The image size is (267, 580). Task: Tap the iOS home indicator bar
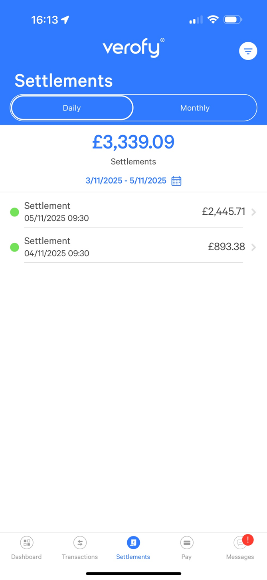coord(133,574)
